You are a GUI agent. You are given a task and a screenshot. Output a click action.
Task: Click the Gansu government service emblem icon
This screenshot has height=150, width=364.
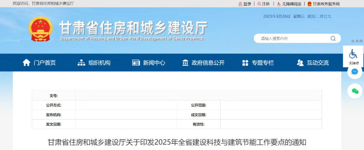click(309, 4)
